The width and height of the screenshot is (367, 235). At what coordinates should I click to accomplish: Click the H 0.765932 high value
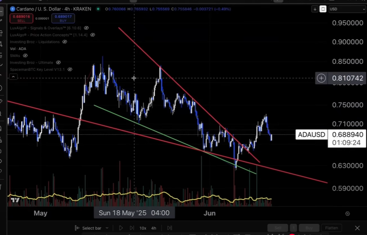[138, 9]
